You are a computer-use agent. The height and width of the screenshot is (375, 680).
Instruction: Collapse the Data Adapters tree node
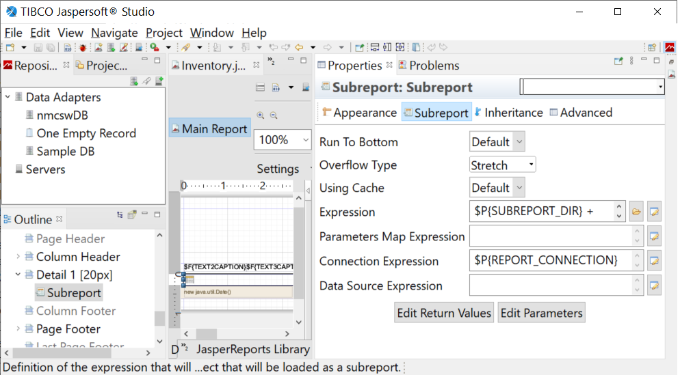coord(8,98)
